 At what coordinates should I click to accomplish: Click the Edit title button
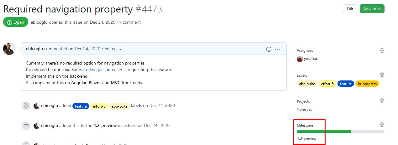[x=350, y=9]
